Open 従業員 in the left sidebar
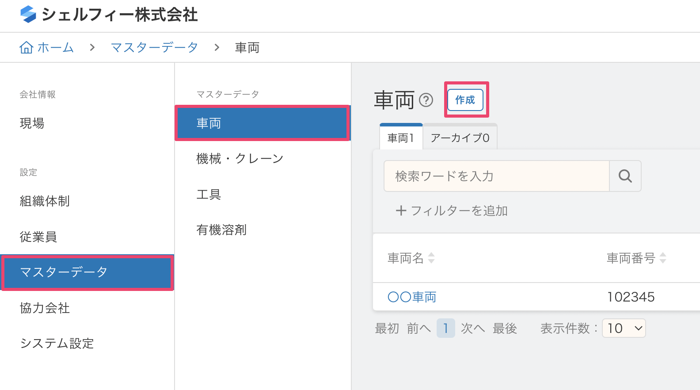The height and width of the screenshot is (390, 700). coord(38,237)
